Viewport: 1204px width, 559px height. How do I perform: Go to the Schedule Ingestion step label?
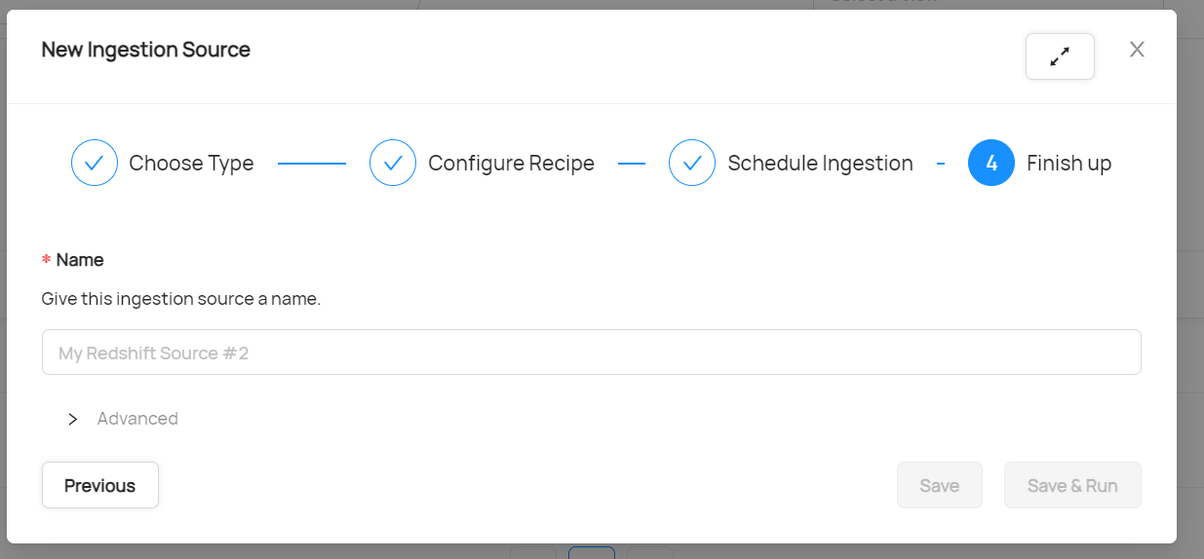pyautogui.click(x=820, y=164)
